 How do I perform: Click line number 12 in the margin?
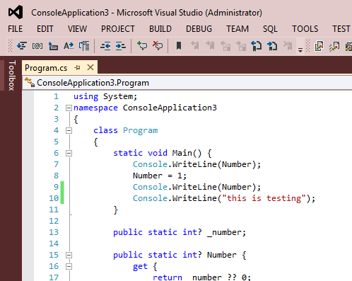click(x=54, y=221)
